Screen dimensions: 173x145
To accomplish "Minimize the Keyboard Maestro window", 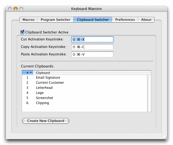I will pyautogui.click(x=16, y=9).
